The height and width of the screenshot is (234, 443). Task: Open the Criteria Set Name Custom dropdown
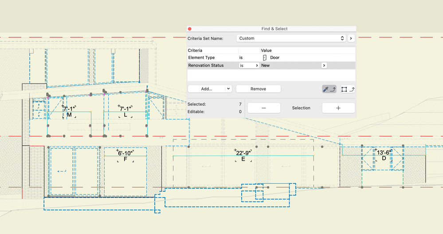click(x=291, y=38)
